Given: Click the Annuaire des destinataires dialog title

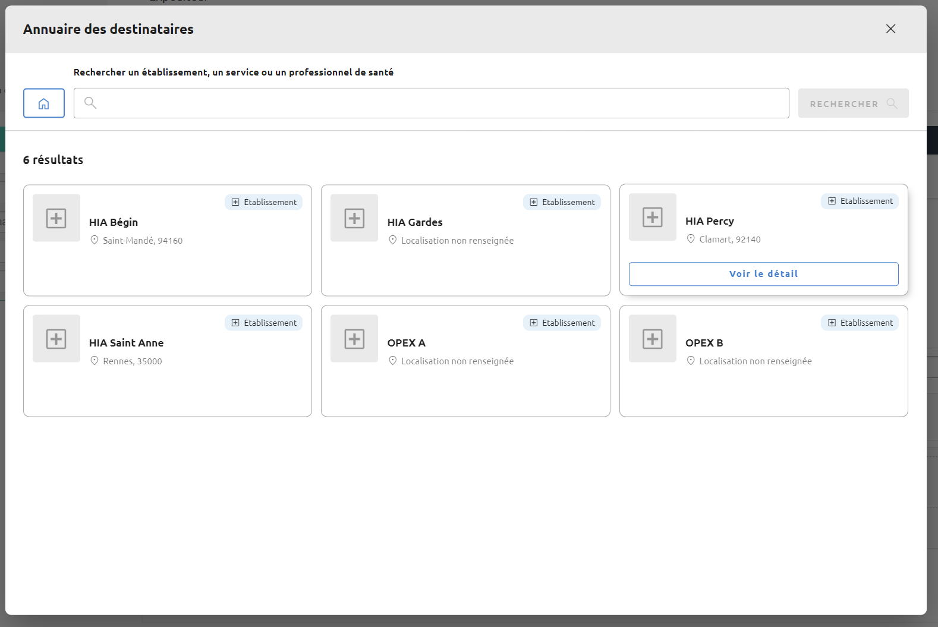Looking at the screenshot, I should coord(108,29).
